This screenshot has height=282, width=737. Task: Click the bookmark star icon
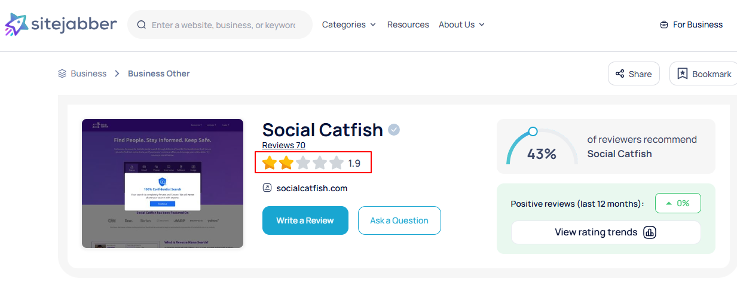tap(682, 74)
